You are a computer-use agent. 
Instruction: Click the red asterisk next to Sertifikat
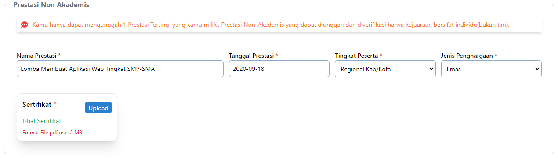(x=55, y=104)
